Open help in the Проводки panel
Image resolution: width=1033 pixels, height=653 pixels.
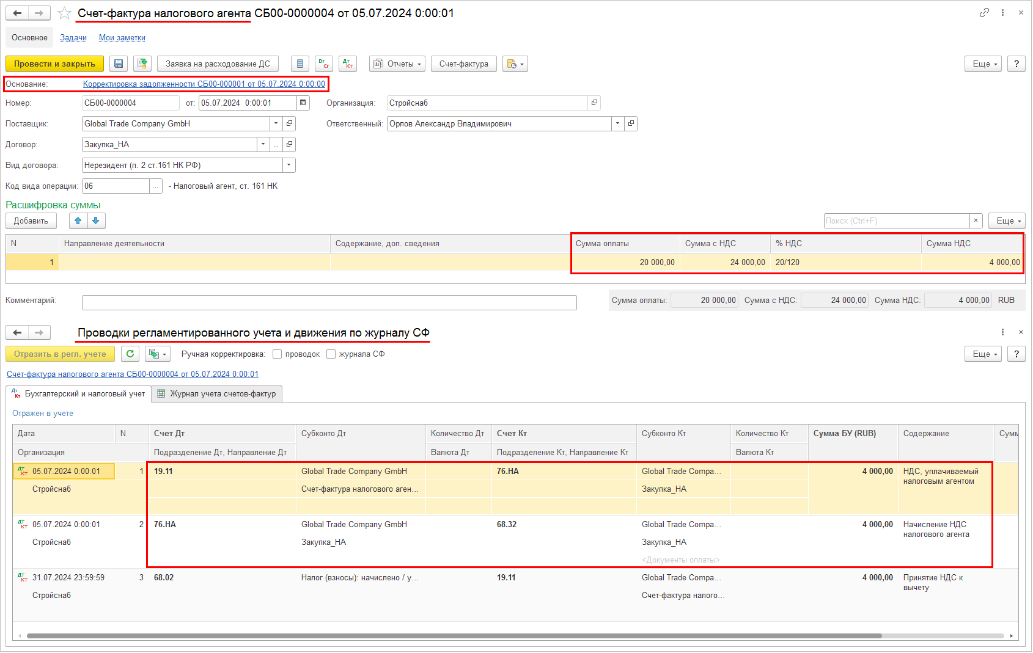click(1016, 354)
